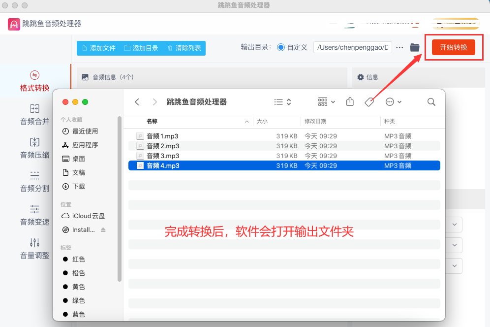Go to 下载 folder in sidebar
This screenshot has width=490, height=327.
[x=79, y=187]
